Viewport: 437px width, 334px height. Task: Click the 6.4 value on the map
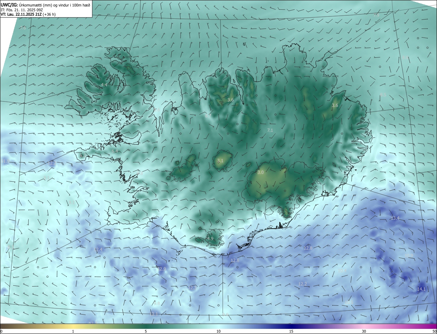pos(115,151)
